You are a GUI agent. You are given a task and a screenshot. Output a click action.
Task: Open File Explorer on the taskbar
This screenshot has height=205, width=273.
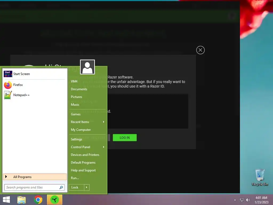(x=22, y=200)
